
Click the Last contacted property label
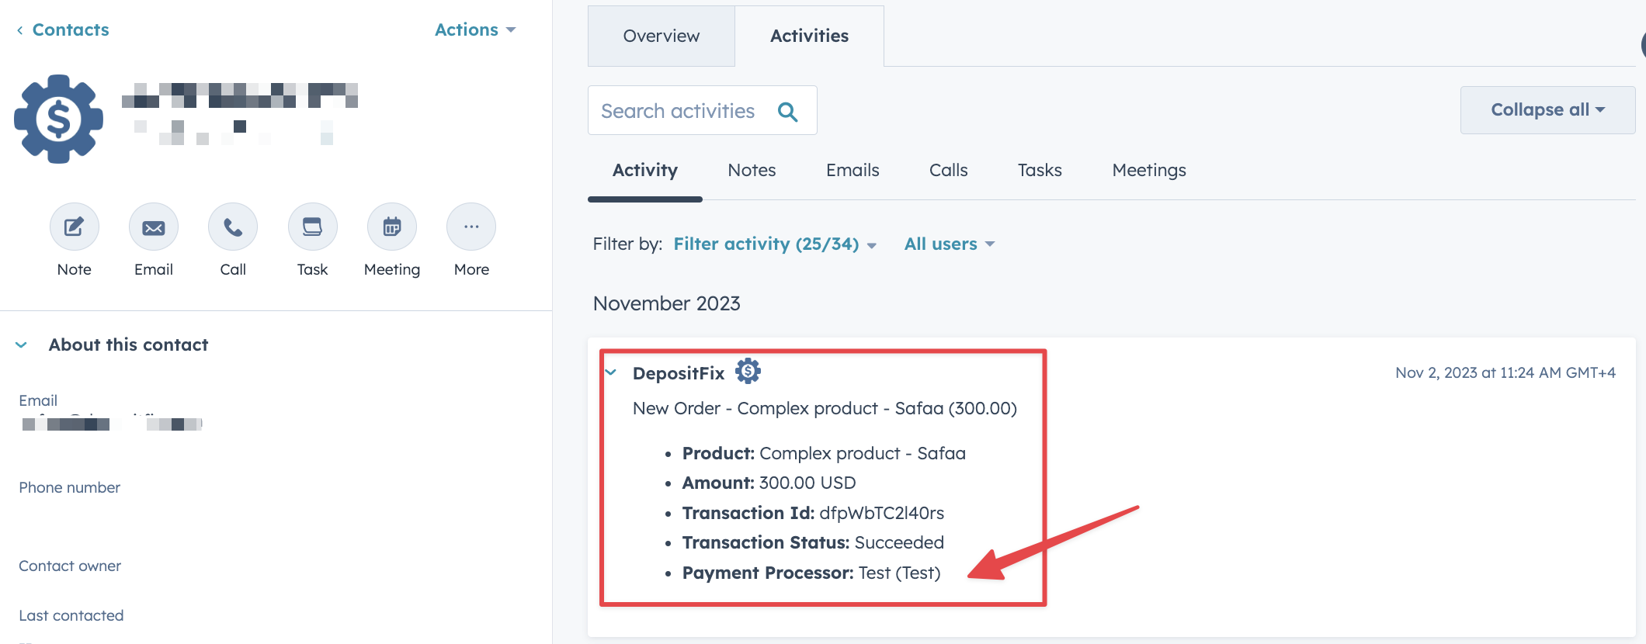(71, 615)
